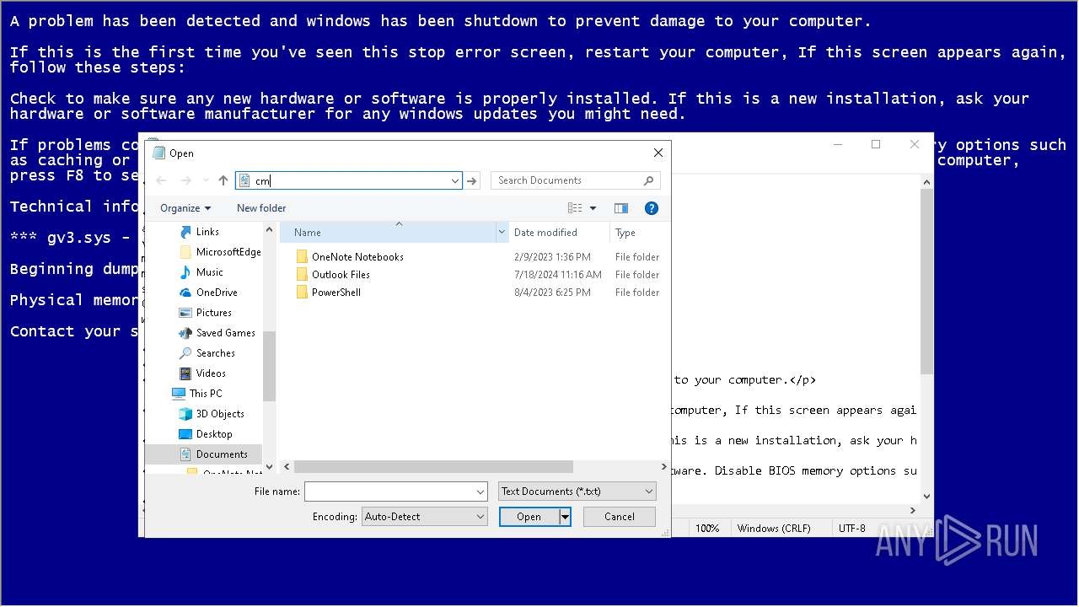Image resolution: width=1079 pixels, height=607 pixels.
Task: Click the Search Documents box
Action: pyautogui.click(x=575, y=180)
